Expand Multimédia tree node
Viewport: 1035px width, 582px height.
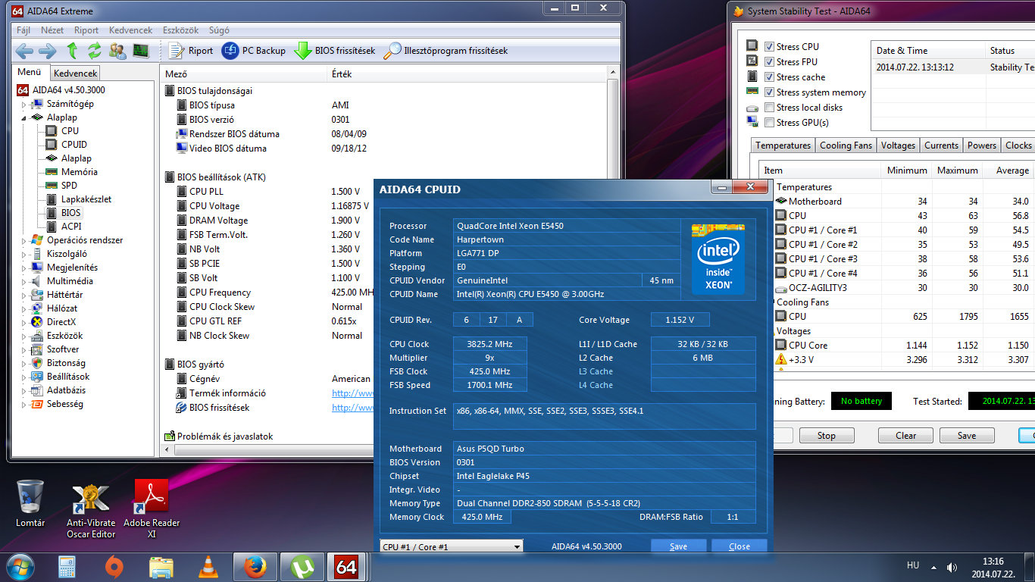click(x=23, y=281)
